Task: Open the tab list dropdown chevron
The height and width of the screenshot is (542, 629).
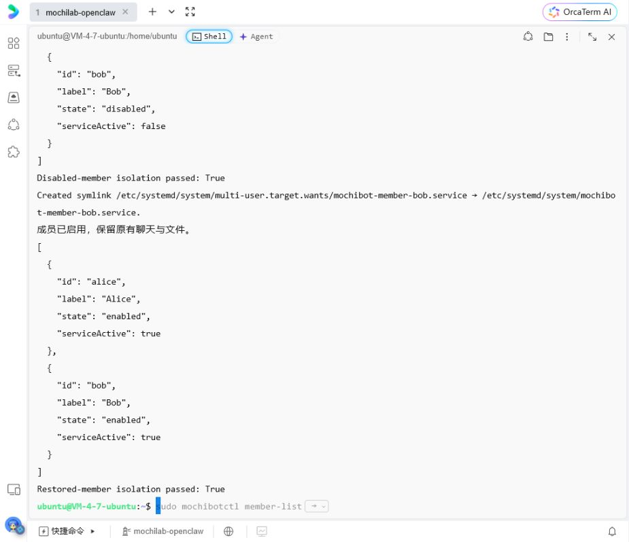Action: (171, 12)
